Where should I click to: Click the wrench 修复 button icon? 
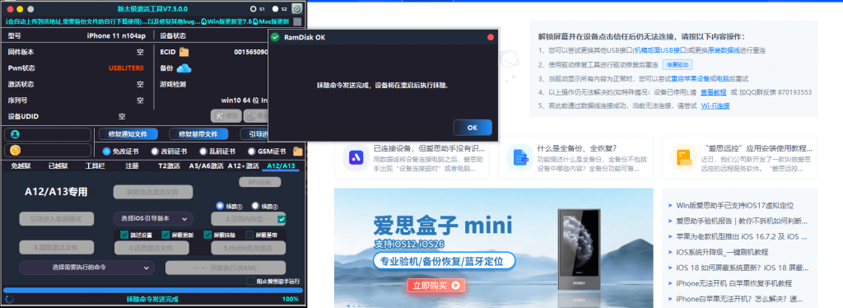tap(219, 115)
